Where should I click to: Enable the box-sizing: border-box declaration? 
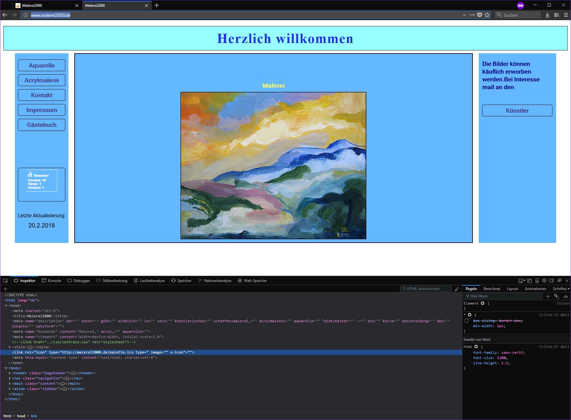pyautogui.click(x=467, y=321)
